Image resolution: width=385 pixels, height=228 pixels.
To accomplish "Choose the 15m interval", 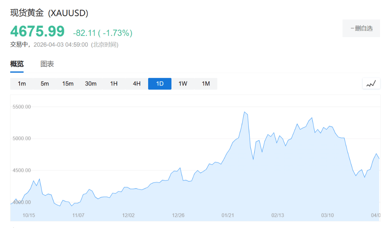I will (68, 84).
